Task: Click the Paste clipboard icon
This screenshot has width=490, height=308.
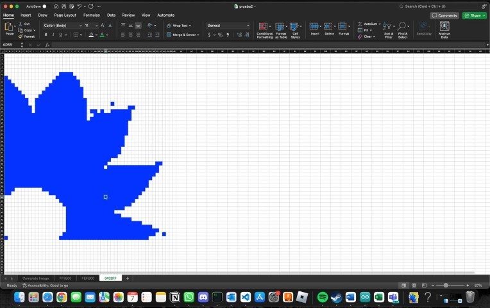Action: (x=9, y=27)
